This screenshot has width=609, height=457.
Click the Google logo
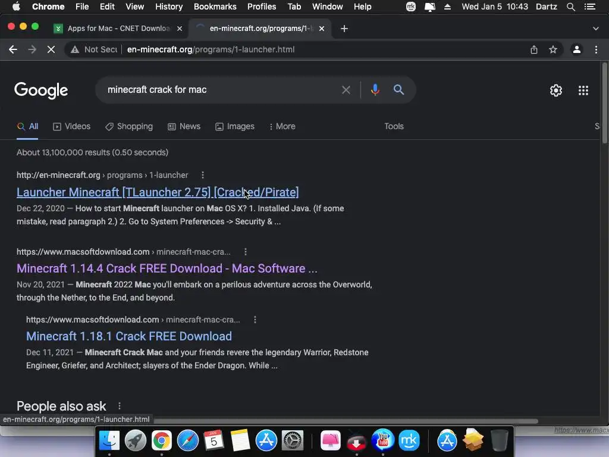41,90
